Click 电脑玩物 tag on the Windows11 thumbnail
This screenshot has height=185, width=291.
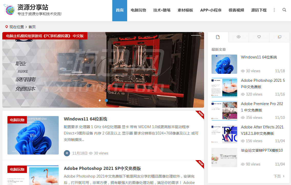tap(17, 120)
